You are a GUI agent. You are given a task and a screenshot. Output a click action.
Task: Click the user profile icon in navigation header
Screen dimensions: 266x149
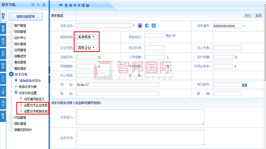44,5
